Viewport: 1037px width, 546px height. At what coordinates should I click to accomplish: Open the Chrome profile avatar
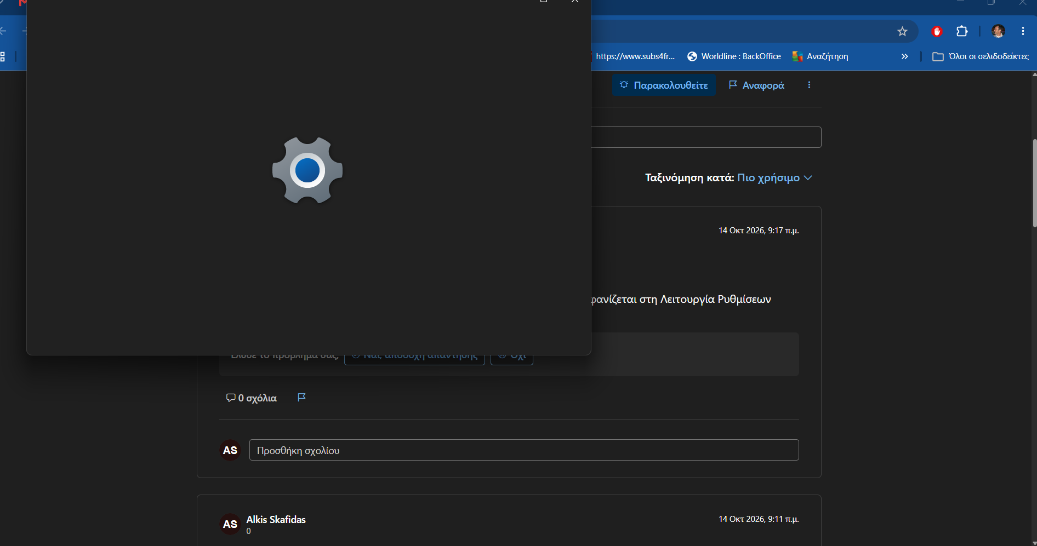pyautogui.click(x=998, y=31)
